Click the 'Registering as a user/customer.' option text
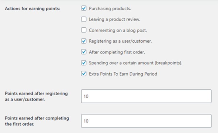The image size is (218, 133). 120,41
